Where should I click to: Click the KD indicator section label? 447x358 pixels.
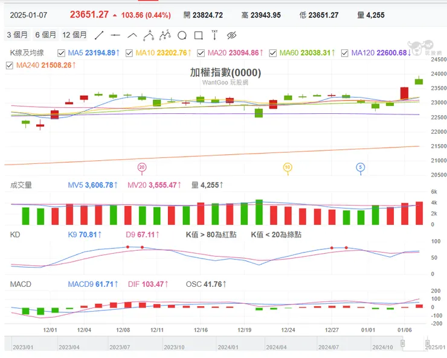(15, 234)
